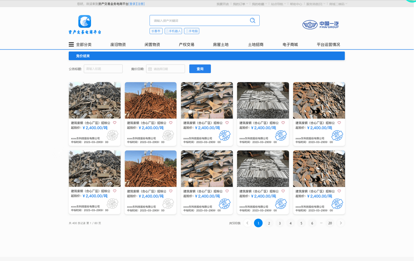Go to page 4 in pagination

[x=290, y=223]
